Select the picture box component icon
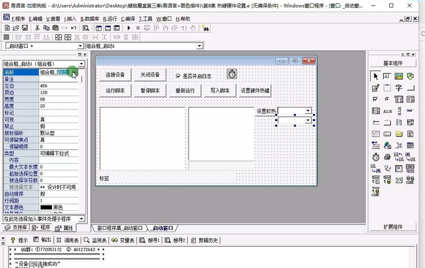425x268 pixels. pyautogui.click(x=399, y=76)
